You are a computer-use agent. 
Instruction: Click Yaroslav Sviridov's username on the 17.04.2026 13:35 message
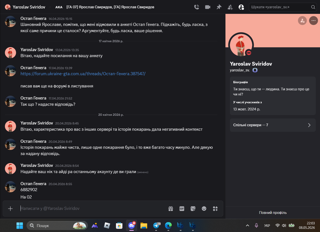click(37, 50)
